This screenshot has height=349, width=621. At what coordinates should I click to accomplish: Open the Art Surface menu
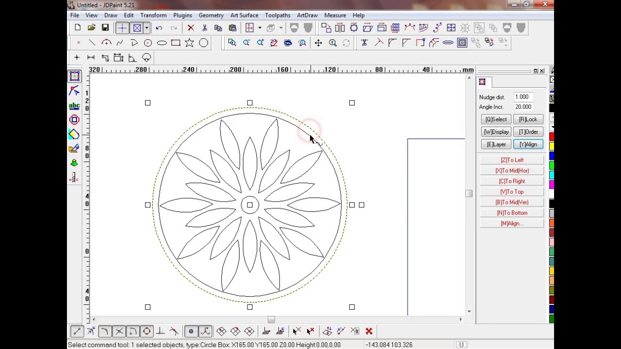(x=244, y=16)
